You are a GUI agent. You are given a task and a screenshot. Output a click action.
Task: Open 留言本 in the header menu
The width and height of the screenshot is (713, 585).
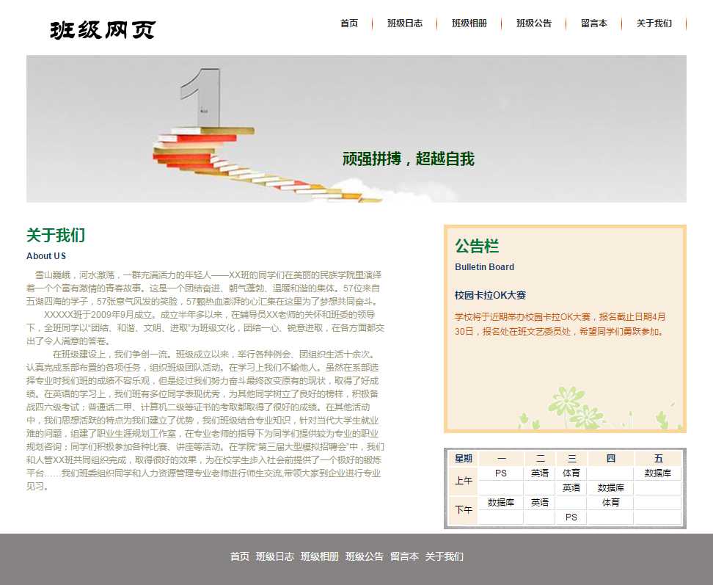tap(594, 23)
